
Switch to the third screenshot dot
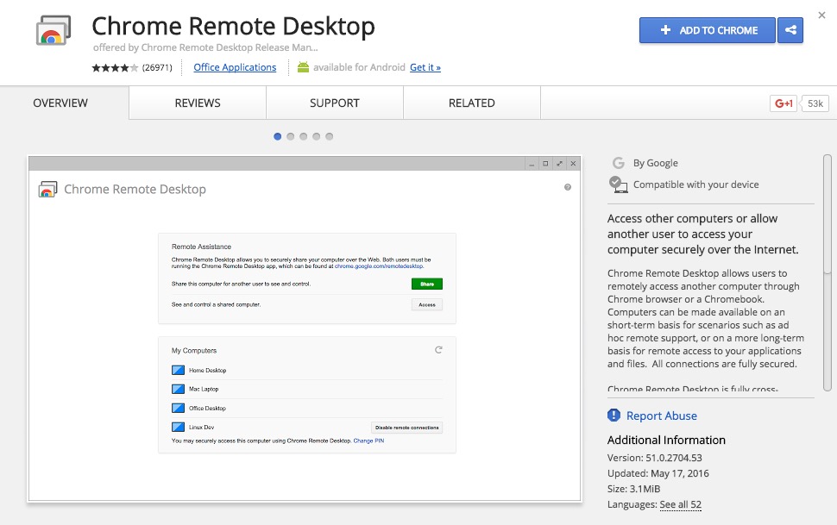pyautogui.click(x=304, y=136)
